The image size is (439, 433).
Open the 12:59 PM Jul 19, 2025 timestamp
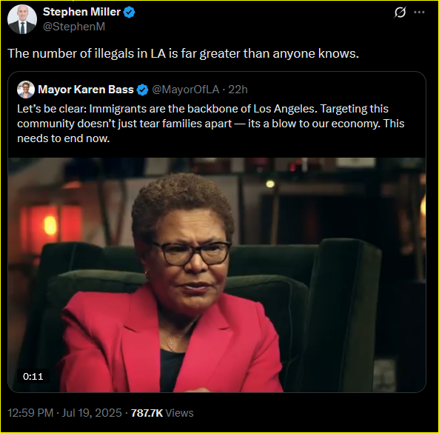(64, 413)
